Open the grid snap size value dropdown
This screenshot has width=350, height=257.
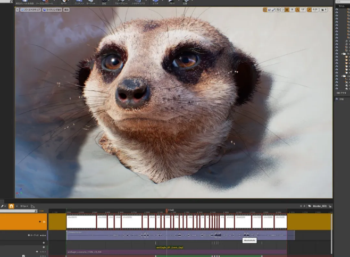tap(293, 10)
